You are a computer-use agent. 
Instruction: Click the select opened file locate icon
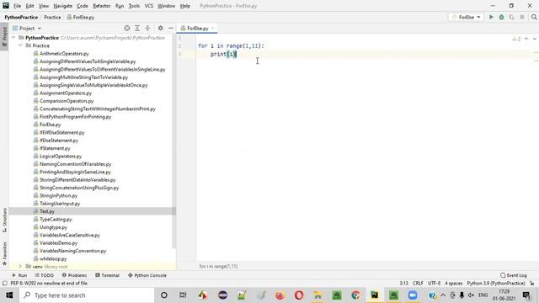tap(127, 28)
